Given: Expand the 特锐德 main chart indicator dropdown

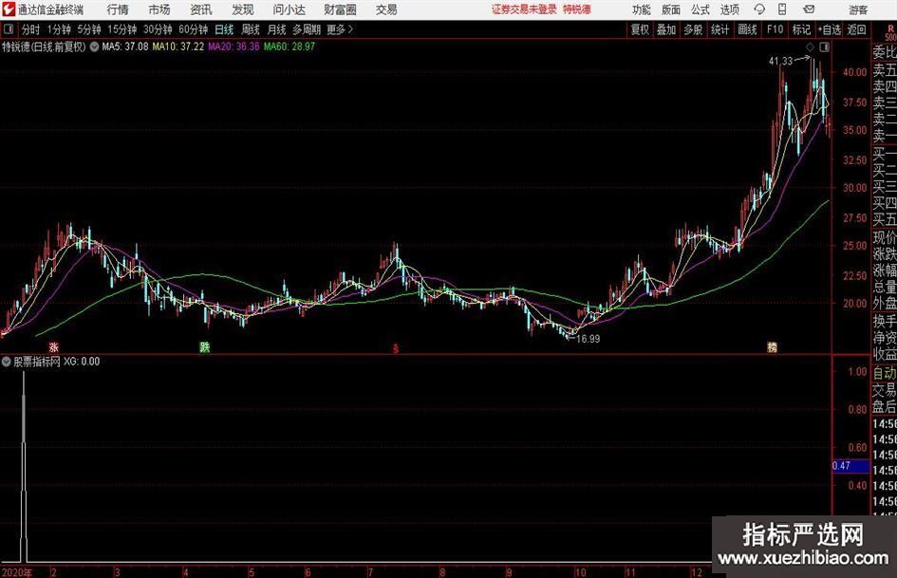Looking at the screenshot, I should coord(94,47).
